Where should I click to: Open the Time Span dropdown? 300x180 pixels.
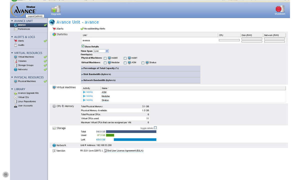pyautogui.click(x=101, y=51)
